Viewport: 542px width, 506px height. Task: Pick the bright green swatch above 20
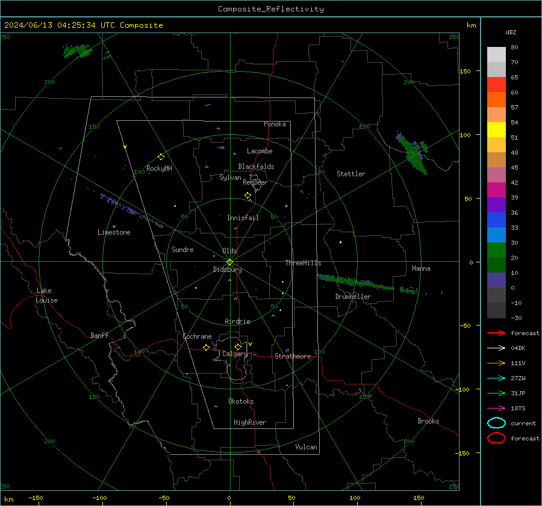496,250
